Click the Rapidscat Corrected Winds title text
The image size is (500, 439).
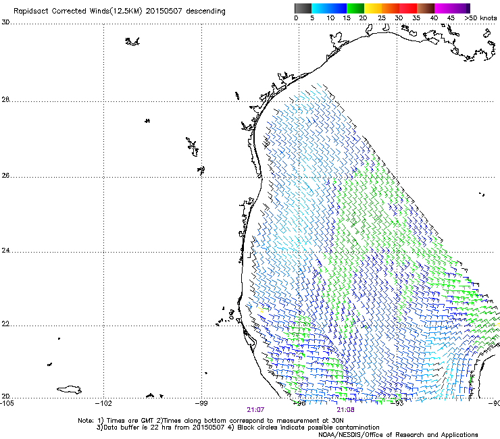(120, 11)
